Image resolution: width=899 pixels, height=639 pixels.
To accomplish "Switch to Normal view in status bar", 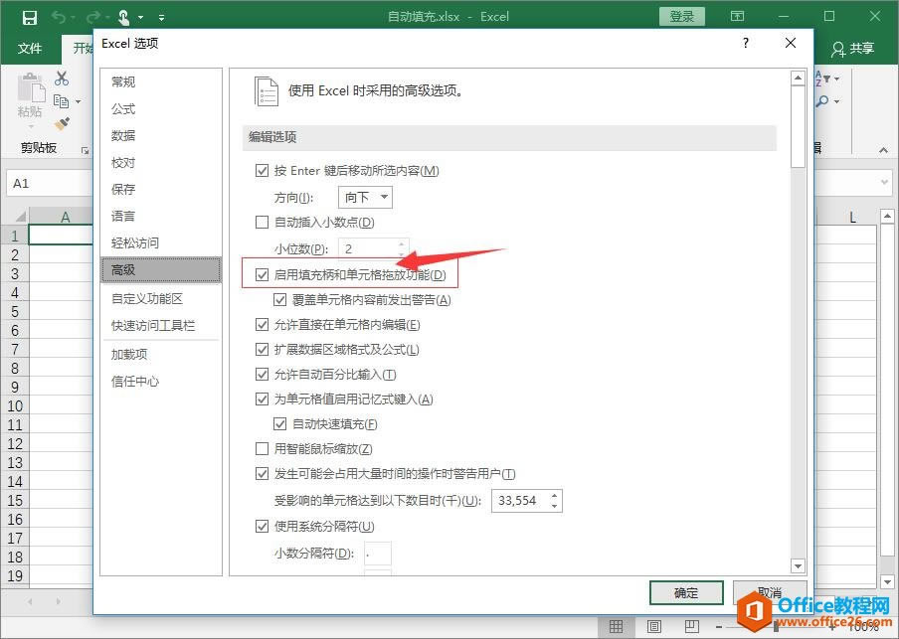I will [615, 626].
